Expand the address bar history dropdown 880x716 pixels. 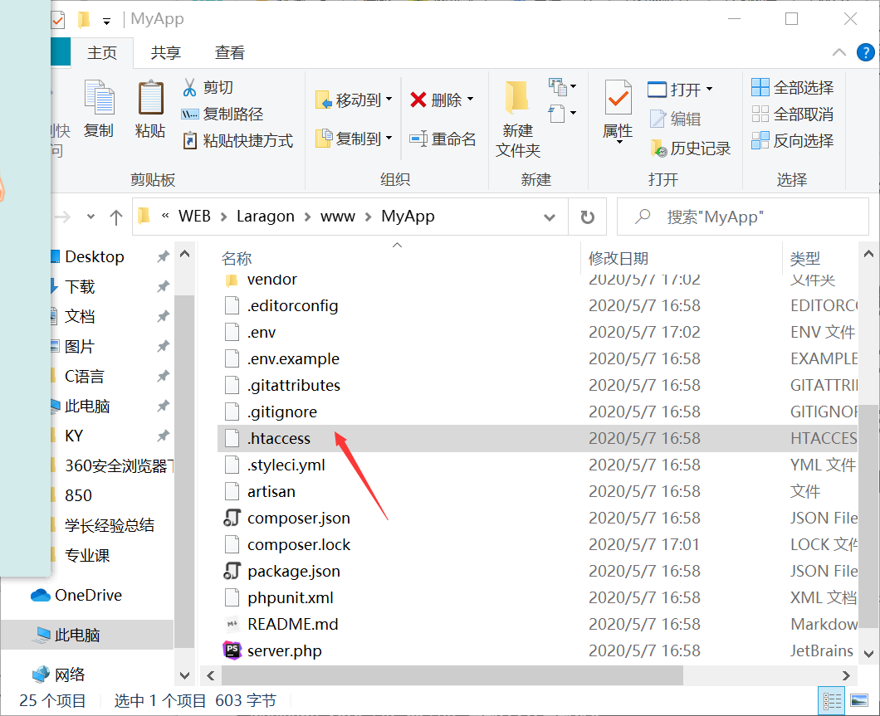(x=550, y=217)
